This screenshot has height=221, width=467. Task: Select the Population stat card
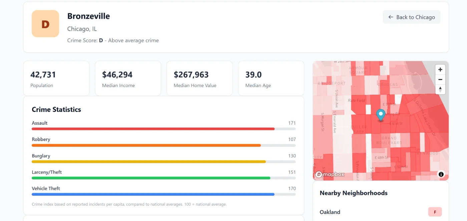pyautogui.click(x=56, y=79)
